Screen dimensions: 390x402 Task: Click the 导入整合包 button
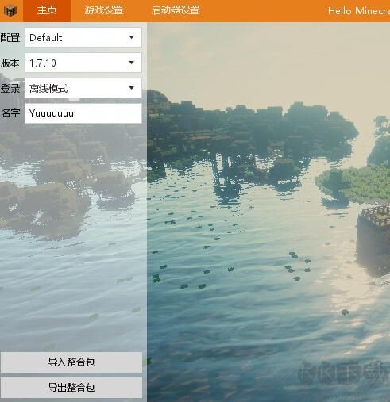[x=71, y=362]
